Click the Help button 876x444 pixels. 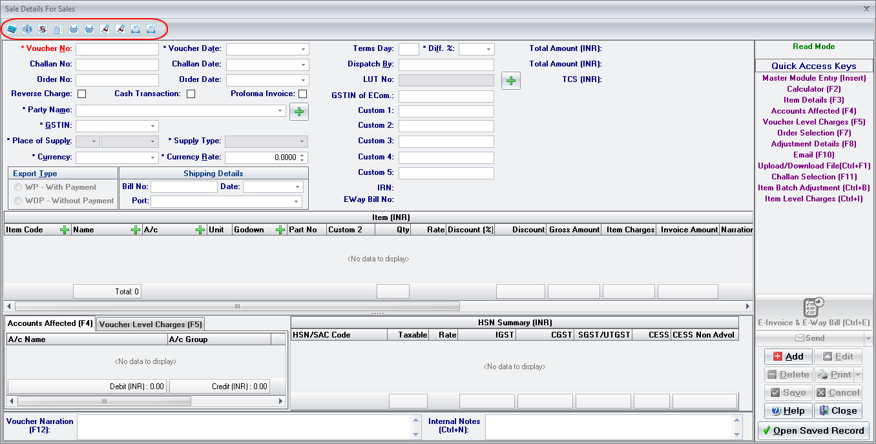pyautogui.click(x=788, y=410)
